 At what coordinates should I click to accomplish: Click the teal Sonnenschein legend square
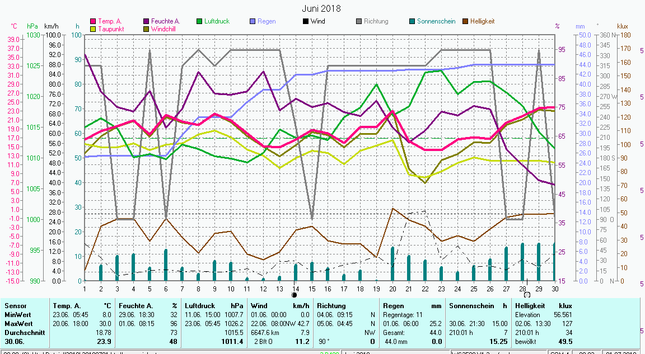412,21
